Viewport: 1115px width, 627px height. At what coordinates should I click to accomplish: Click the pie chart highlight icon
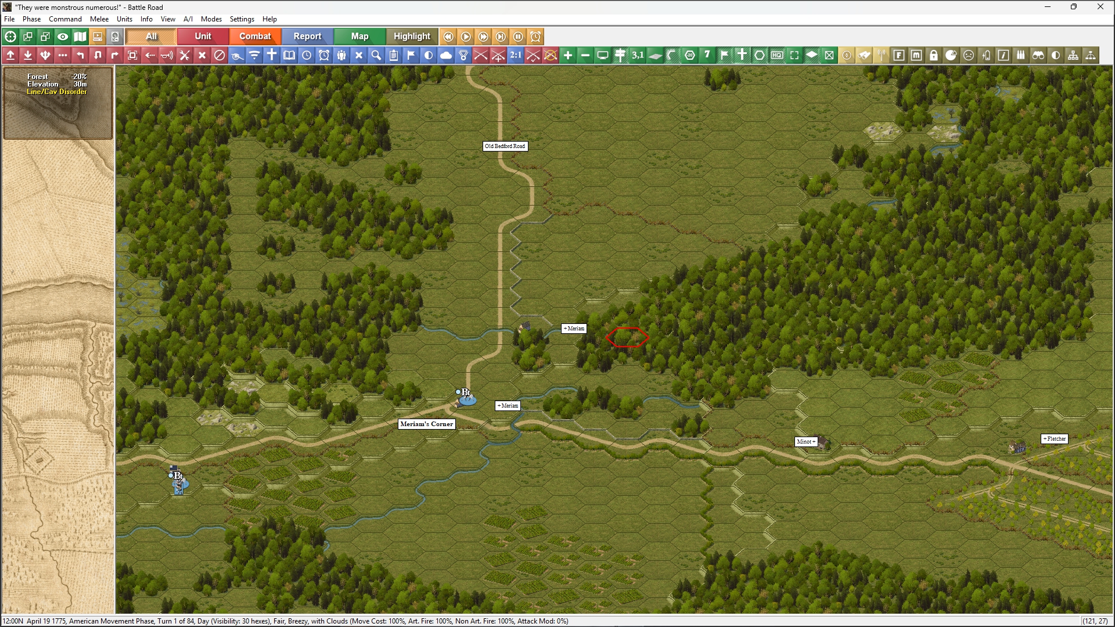point(951,55)
